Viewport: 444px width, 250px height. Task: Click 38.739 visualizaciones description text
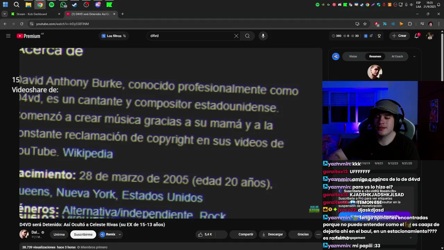click(x=39, y=247)
